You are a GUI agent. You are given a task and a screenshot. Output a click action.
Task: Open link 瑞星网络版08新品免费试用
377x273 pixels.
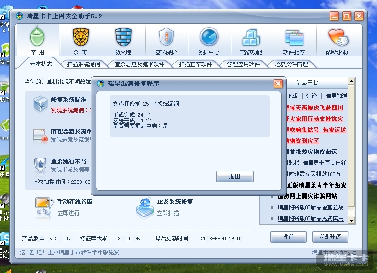click(x=310, y=218)
